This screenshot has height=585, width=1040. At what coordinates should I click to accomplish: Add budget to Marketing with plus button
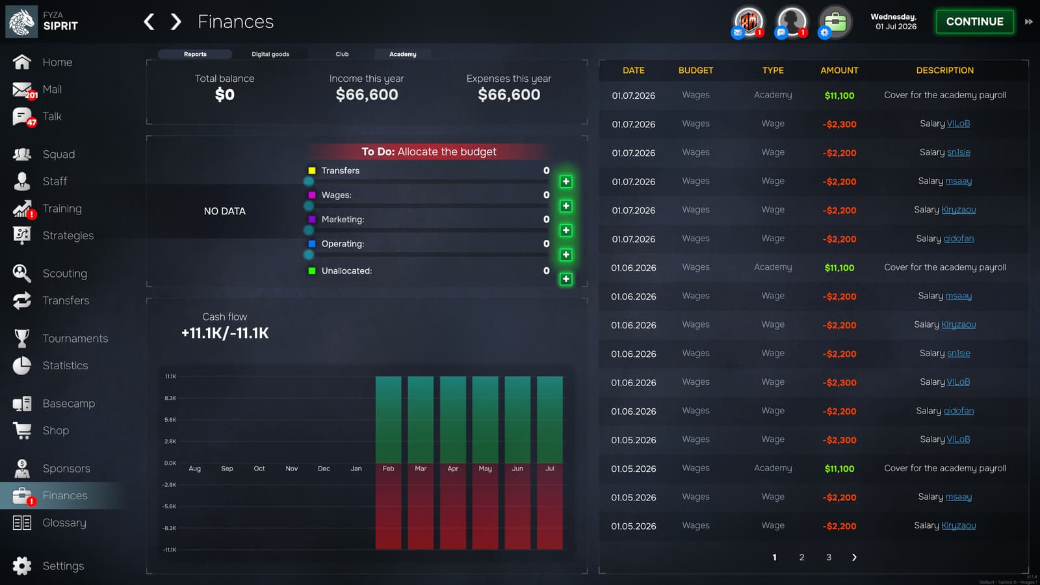tap(566, 230)
